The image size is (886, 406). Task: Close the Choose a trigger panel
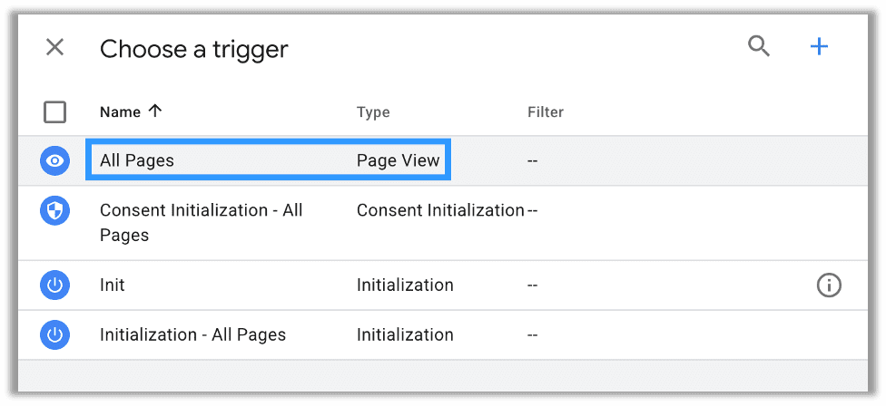tap(55, 47)
